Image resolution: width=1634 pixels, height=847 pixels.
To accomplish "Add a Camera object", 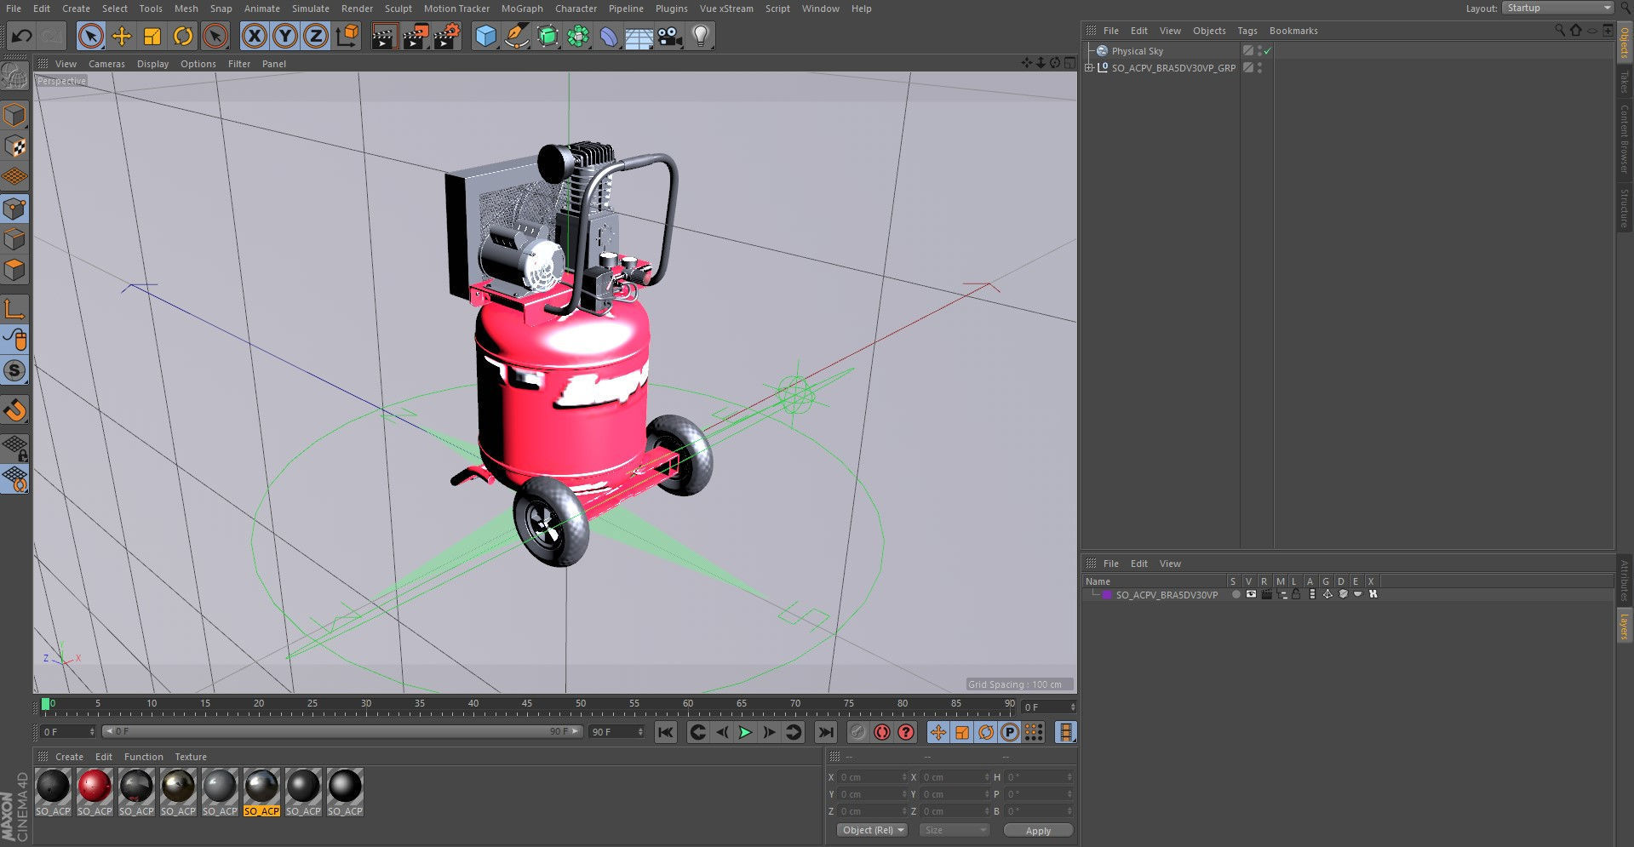I will pos(670,36).
